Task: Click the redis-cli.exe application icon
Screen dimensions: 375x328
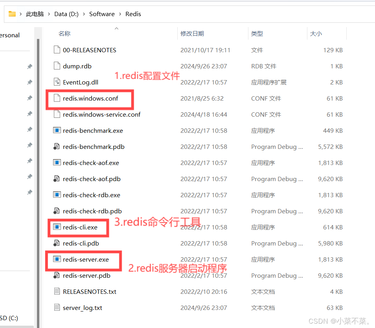Action: pos(57,227)
